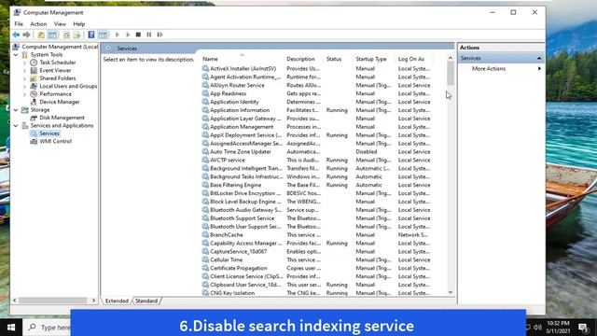The height and width of the screenshot is (336, 597).
Task: Switch to the Extended tab
Action: [x=117, y=301]
